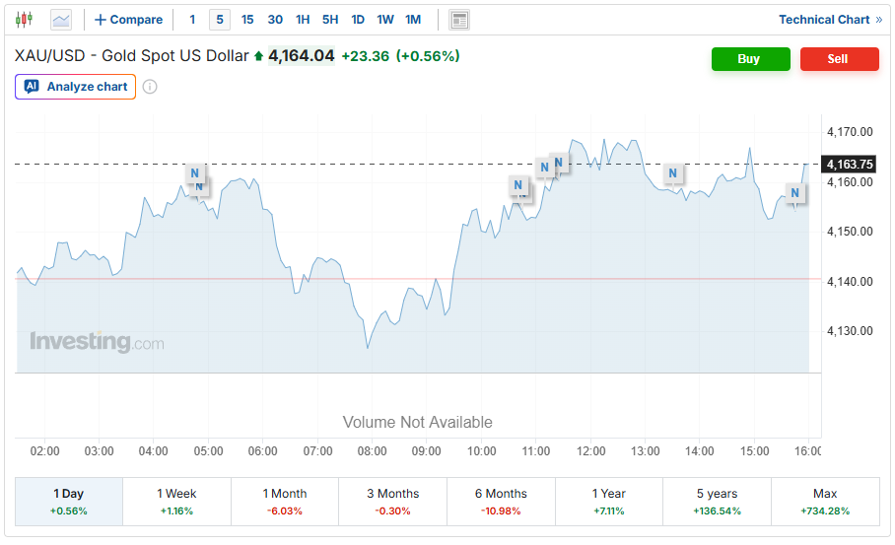Select the 1 Day range tab

click(x=68, y=502)
